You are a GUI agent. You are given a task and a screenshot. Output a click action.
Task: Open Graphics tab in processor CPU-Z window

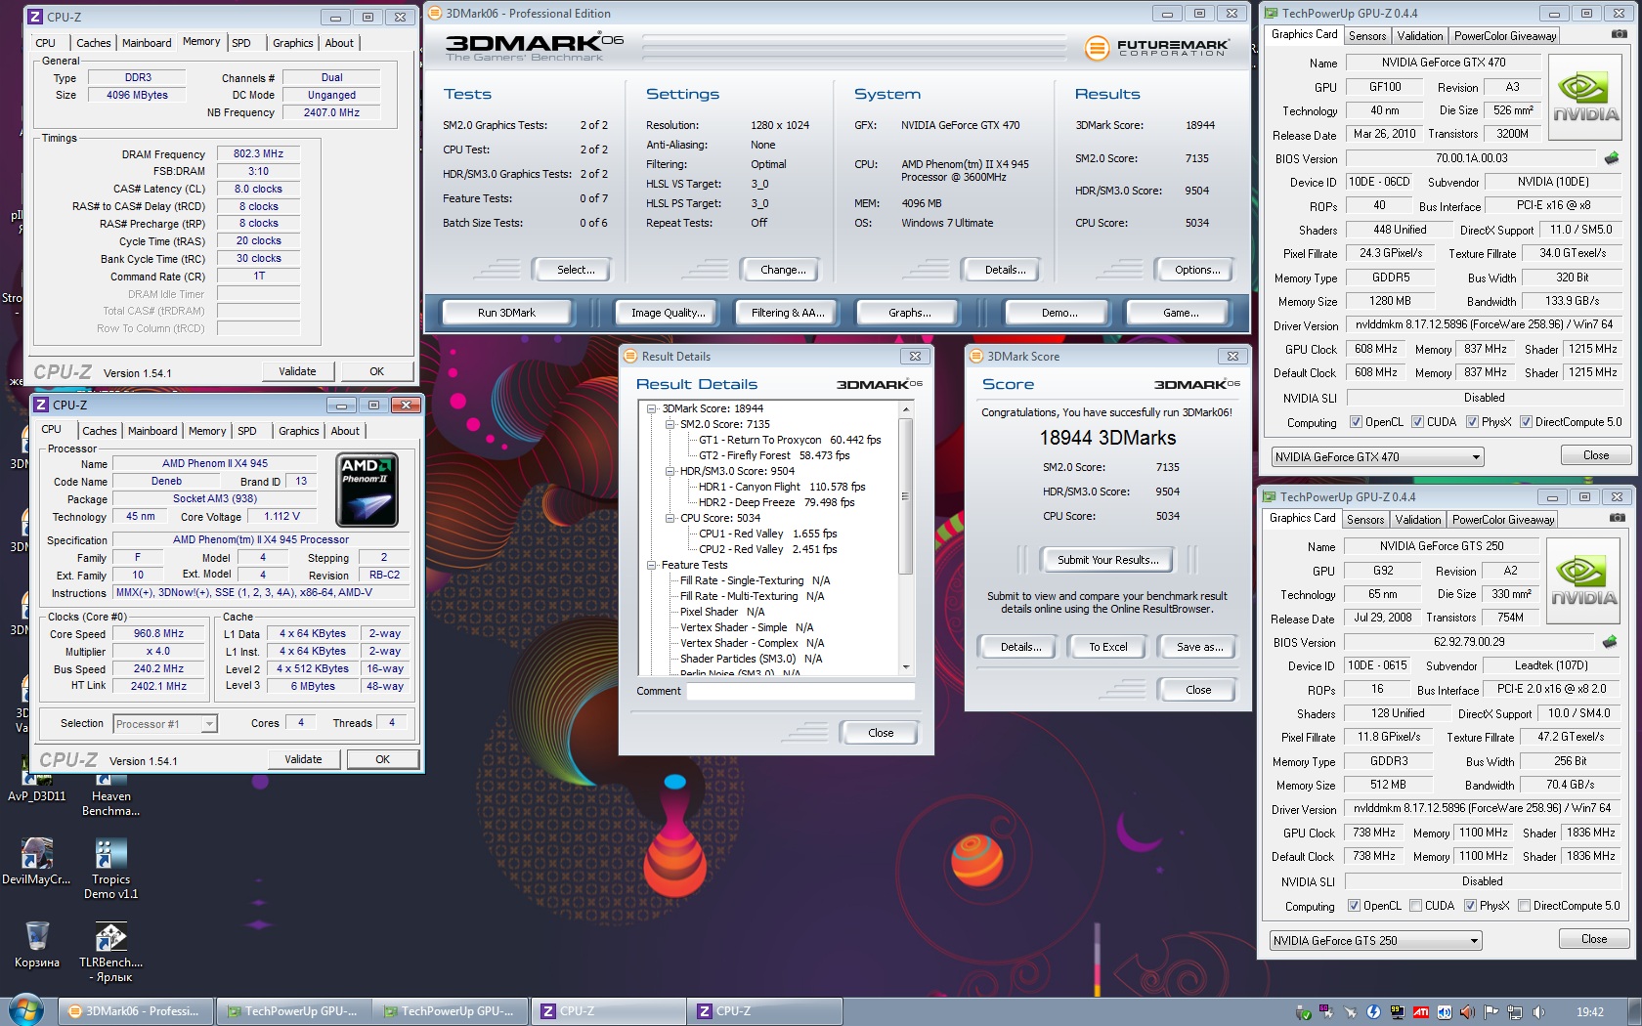[x=299, y=431]
